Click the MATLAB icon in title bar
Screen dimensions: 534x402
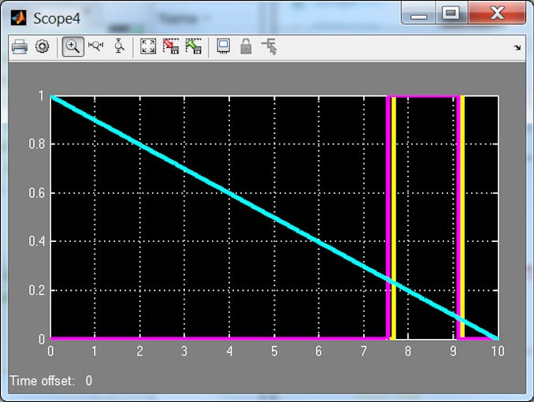pos(18,17)
